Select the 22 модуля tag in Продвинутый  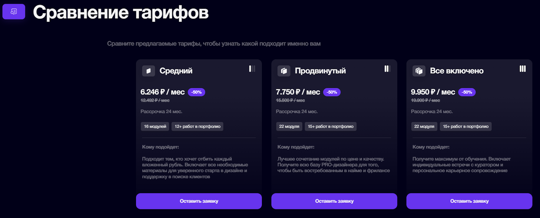(x=289, y=126)
